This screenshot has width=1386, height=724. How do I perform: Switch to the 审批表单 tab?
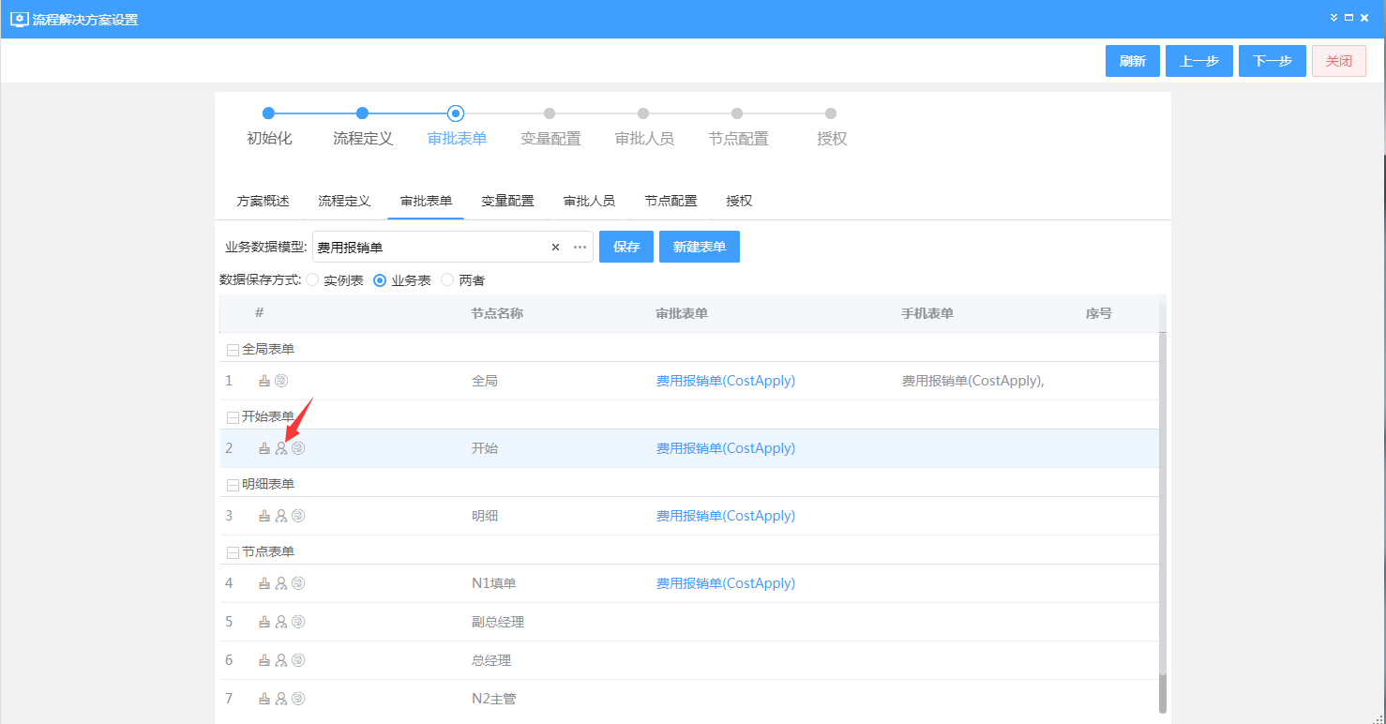pyautogui.click(x=426, y=201)
